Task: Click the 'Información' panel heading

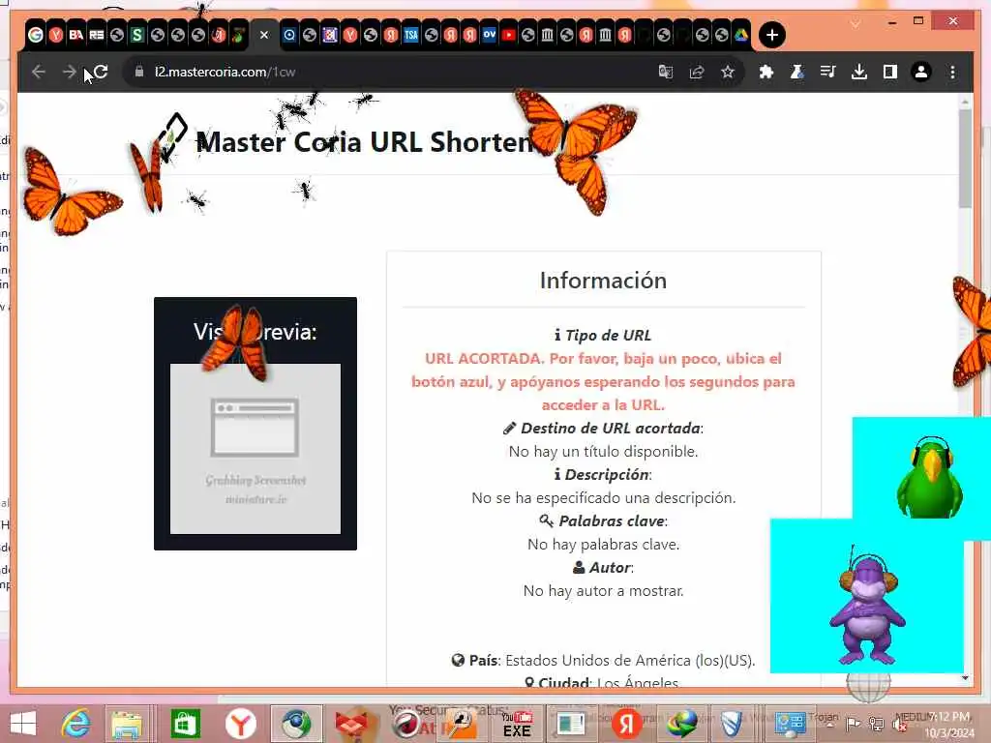Action: coord(603,281)
